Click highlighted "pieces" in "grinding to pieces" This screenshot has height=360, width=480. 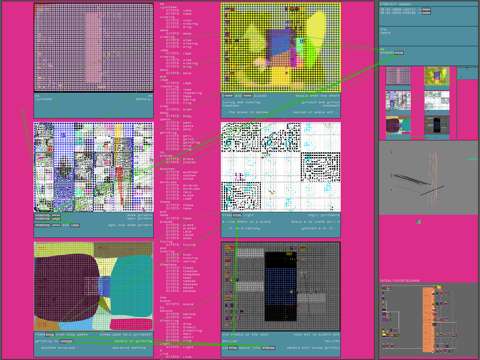coord(66,341)
